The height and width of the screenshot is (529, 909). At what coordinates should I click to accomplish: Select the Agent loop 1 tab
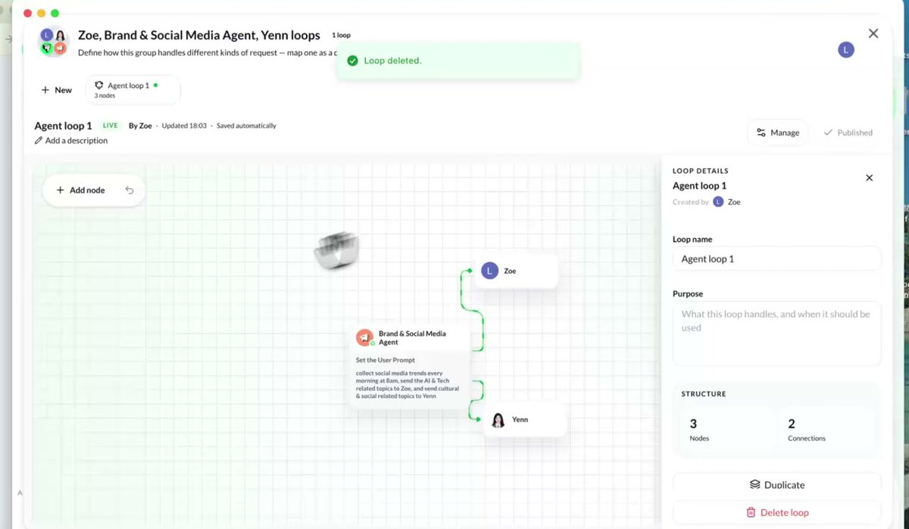[x=133, y=89]
